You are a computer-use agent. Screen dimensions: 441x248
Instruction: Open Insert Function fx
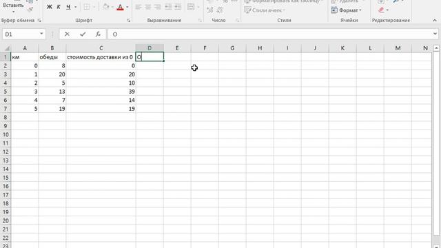point(98,34)
